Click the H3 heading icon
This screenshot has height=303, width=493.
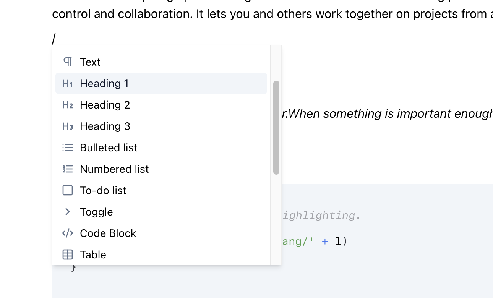tap(68, 126)
